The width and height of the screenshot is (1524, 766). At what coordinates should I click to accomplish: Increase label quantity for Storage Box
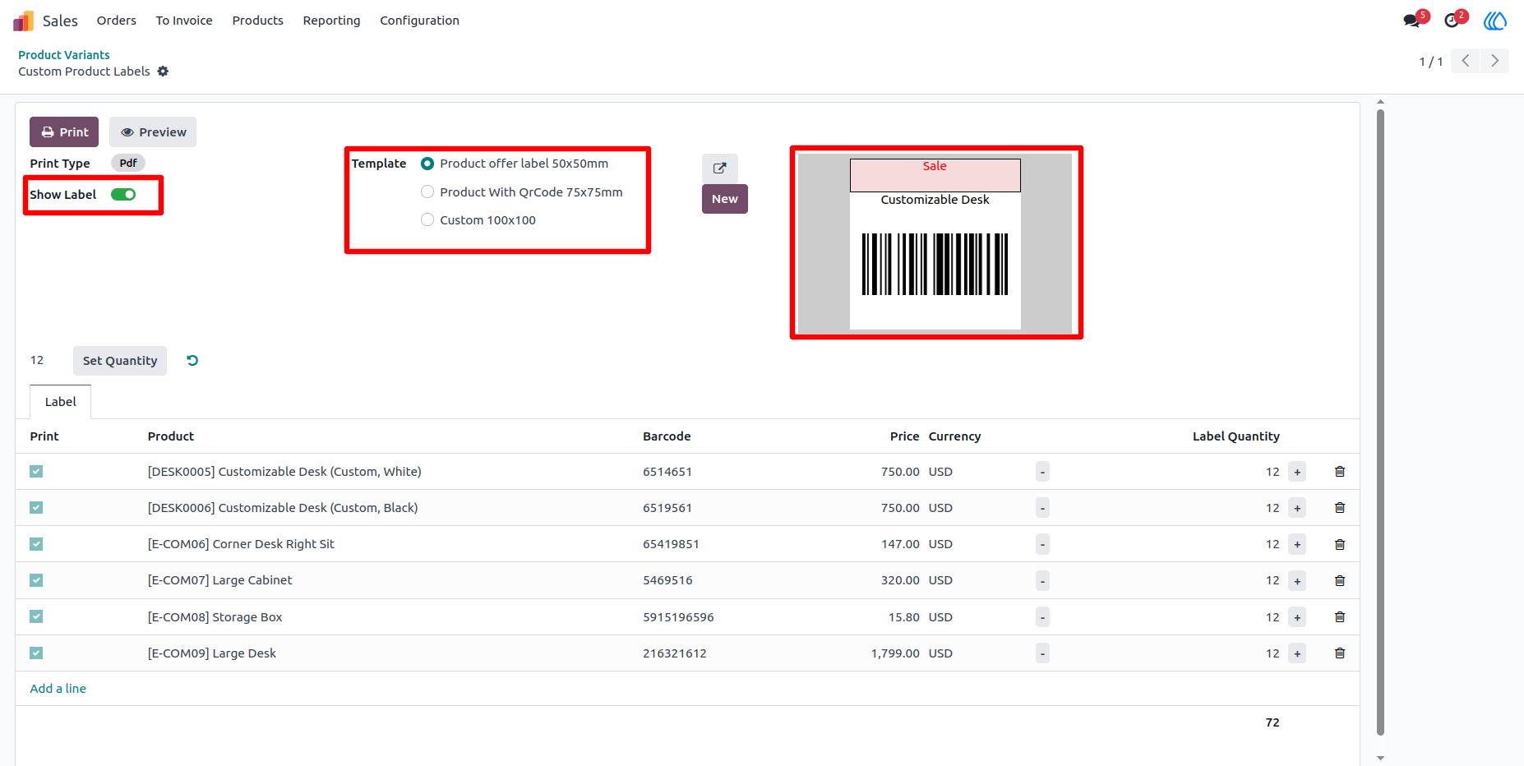(1297, 617)
